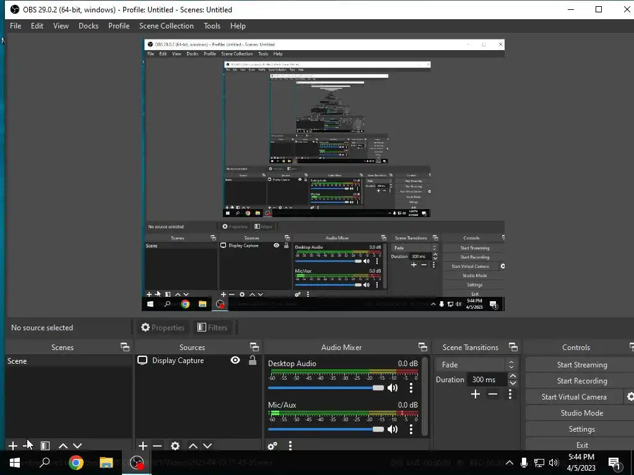
Task: Open the Tools menu
Action: [212, 26]
